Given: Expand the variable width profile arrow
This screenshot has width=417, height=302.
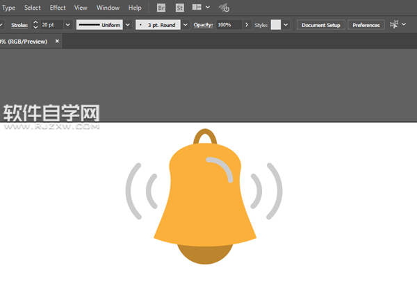Looking at the screenshot, I should pos(128,25).
